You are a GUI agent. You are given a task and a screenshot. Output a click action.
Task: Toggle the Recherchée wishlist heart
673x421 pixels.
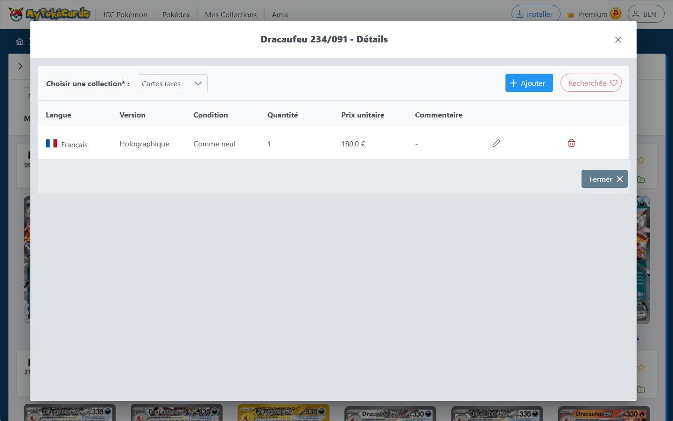tap(591, 83)
